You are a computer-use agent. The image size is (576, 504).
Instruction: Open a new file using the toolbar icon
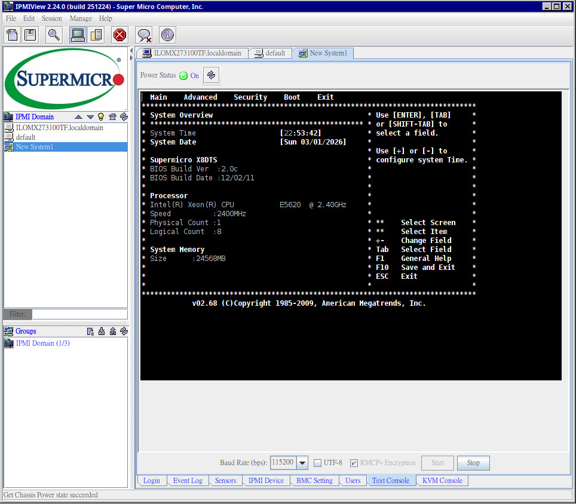point(12,35)
